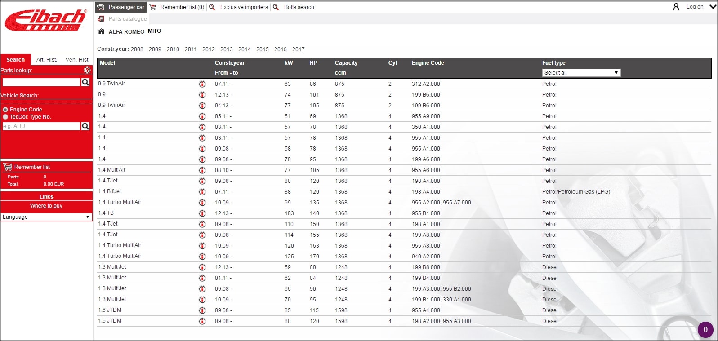This screenshot has width=718, height=341.
Task: Click the Where to buy link
Action: tap(46, 206)
